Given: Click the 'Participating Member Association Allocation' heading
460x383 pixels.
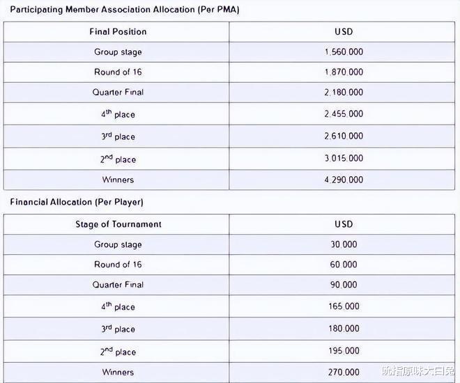Looking at the screenshot, I should click(126, 10).
